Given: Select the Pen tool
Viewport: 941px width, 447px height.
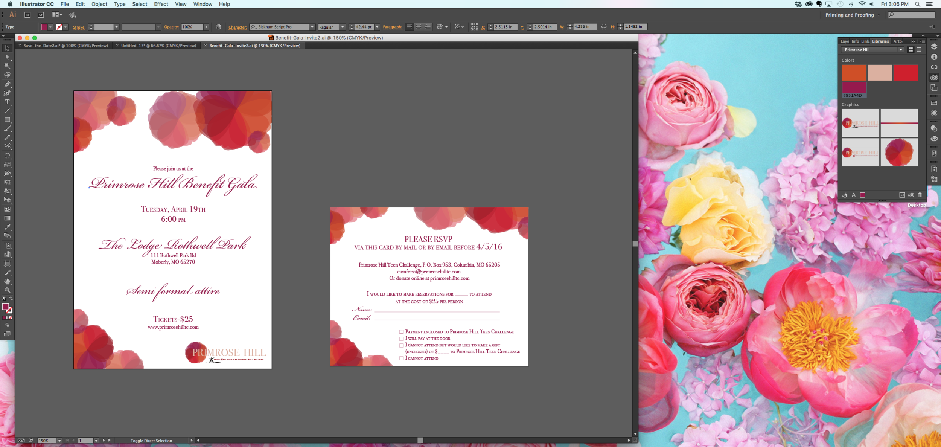Looking at the screenshot, I should pos(7,84).
